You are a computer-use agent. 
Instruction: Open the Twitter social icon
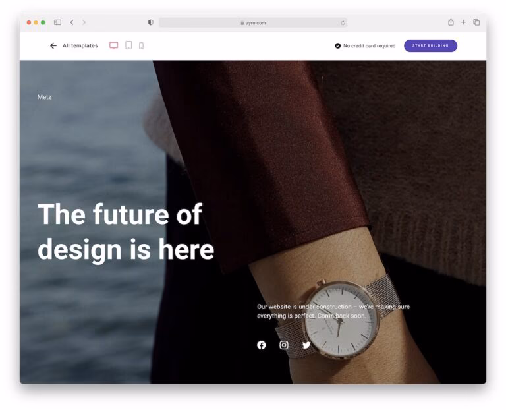(306, 345)
